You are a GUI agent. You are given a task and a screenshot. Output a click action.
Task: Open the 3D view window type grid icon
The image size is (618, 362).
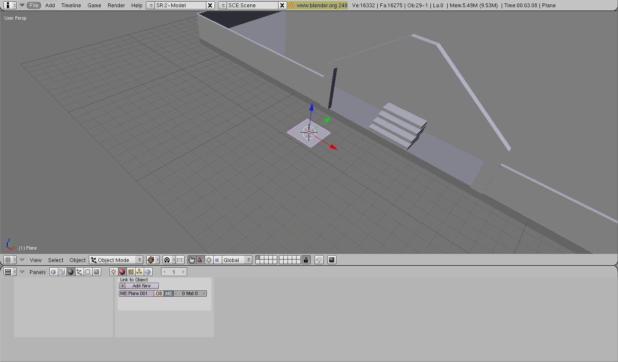coord(10,260)
